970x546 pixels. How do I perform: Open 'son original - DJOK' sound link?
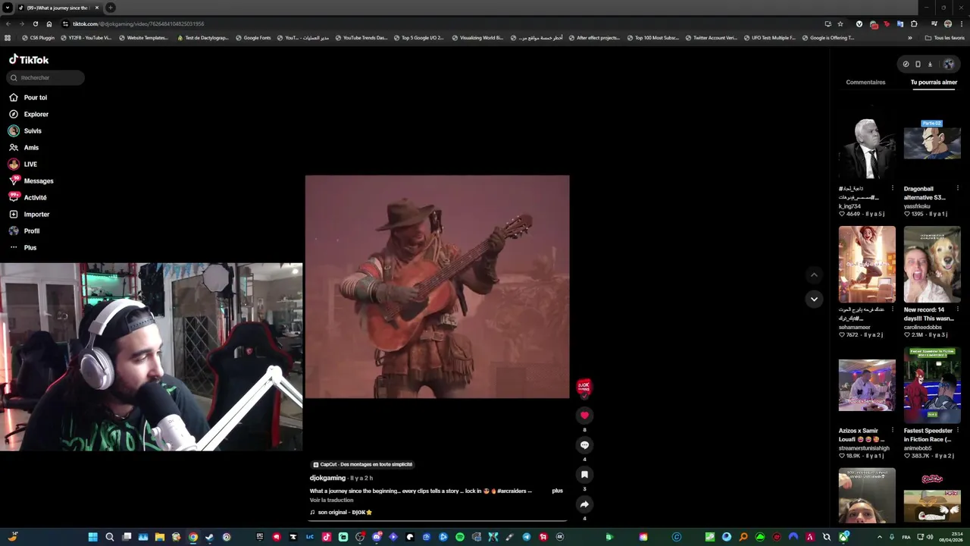341,512
